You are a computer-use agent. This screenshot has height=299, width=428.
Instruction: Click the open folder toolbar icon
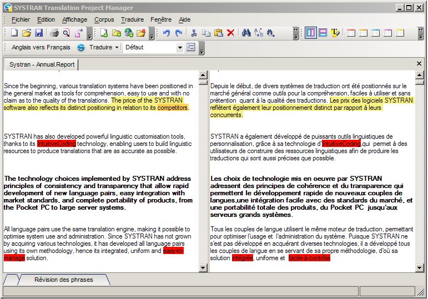coord(27,33)
